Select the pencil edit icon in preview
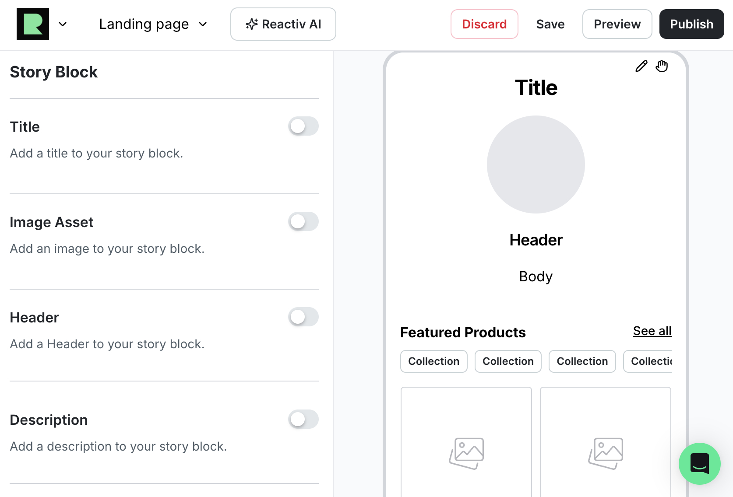 641,66
